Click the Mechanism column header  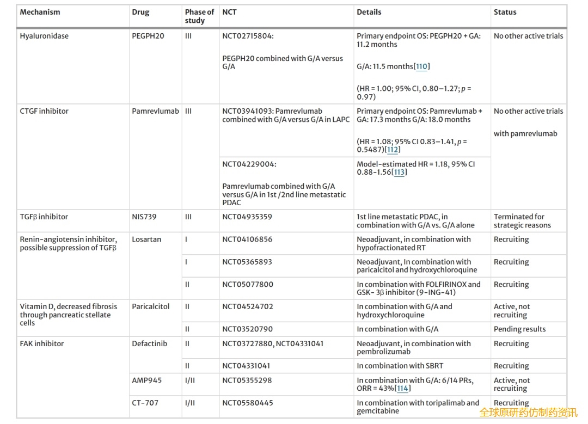click(40, 12)
